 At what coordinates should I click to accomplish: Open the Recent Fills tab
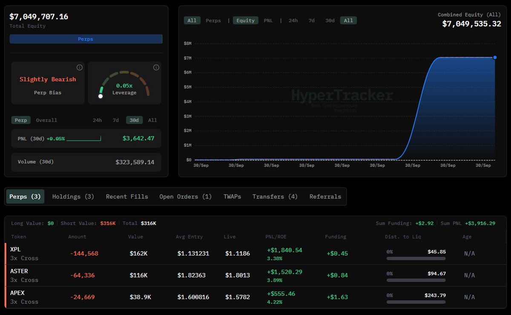click(127, 197)
